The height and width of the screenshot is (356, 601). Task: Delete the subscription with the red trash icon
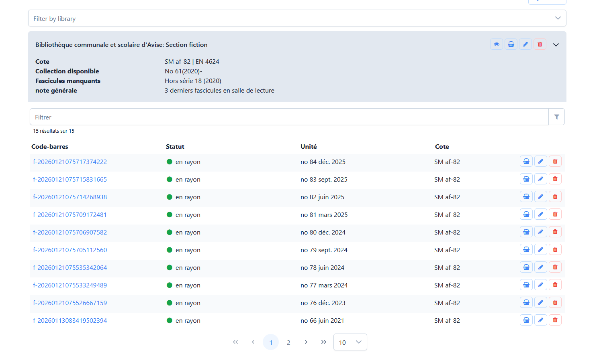tap(540, 44)
